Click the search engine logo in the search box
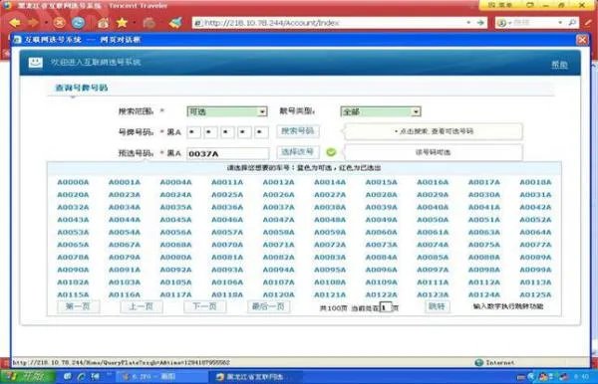 [502, 23]
